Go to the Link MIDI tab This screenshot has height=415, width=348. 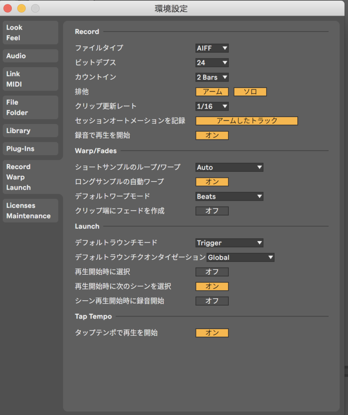tap(30, 79)
